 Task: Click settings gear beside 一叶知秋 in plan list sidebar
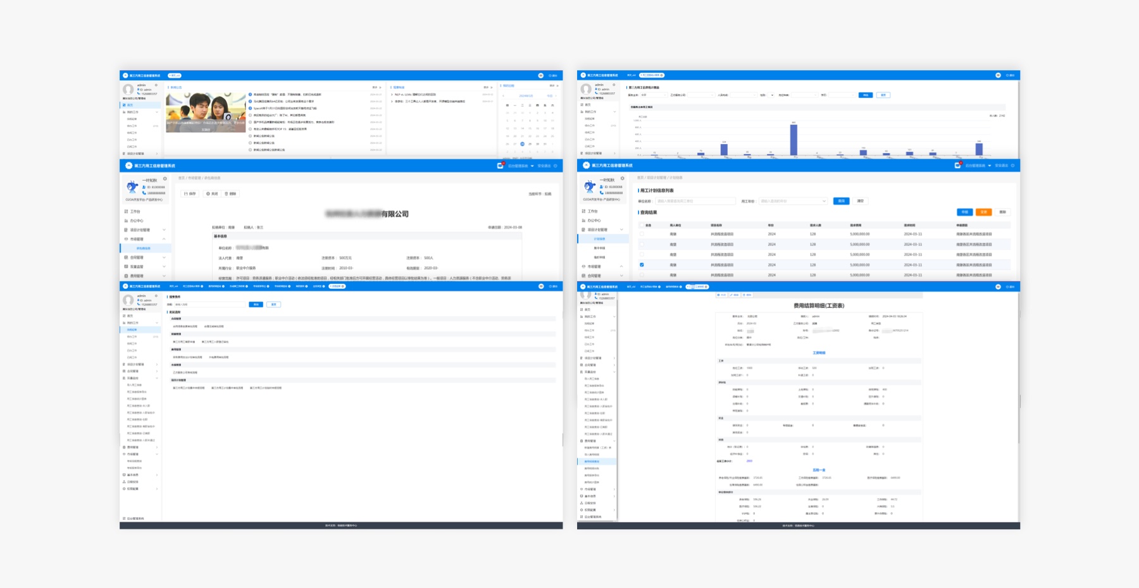(x=622, y=178)
